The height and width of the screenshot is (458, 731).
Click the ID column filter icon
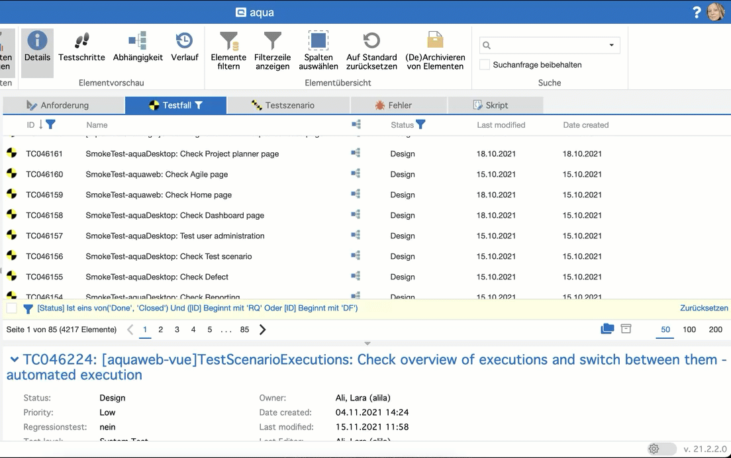pyautogui.click(x=50, y=124)
